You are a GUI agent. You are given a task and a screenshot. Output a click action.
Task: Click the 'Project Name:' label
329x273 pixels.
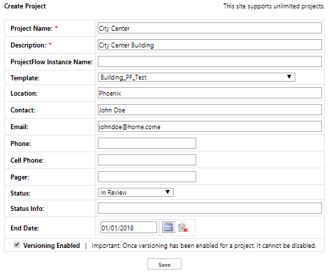coord(31,29)
